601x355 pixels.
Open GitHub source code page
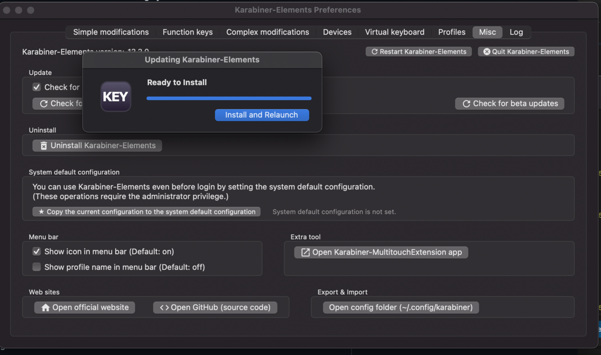[x=215, y=307]
